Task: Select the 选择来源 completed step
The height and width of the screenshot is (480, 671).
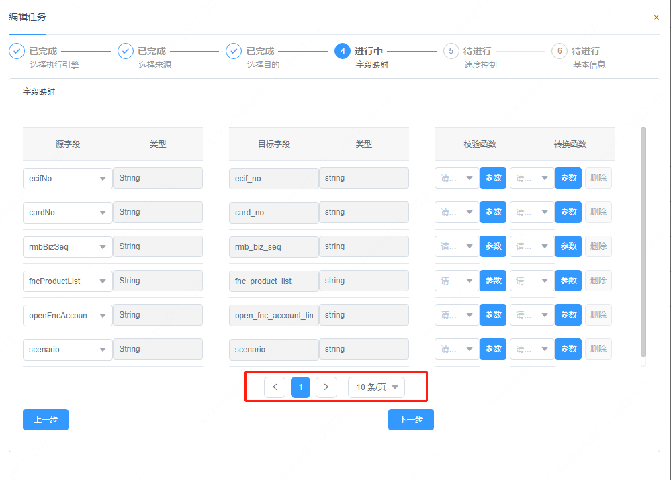Action: point(125,50)
